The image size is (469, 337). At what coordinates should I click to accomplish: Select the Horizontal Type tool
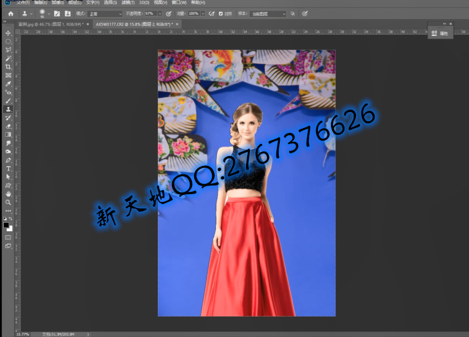tap(8, 168)
